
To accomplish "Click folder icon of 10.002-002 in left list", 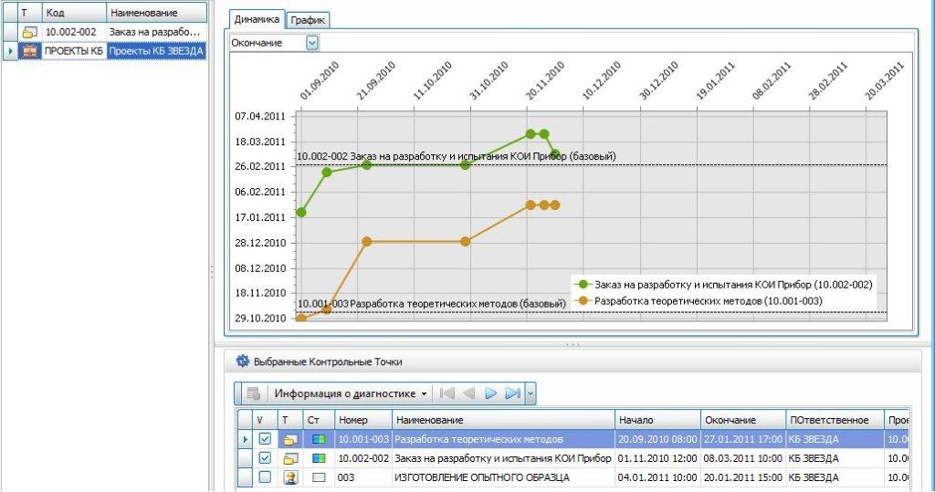I will pos(30,32).
